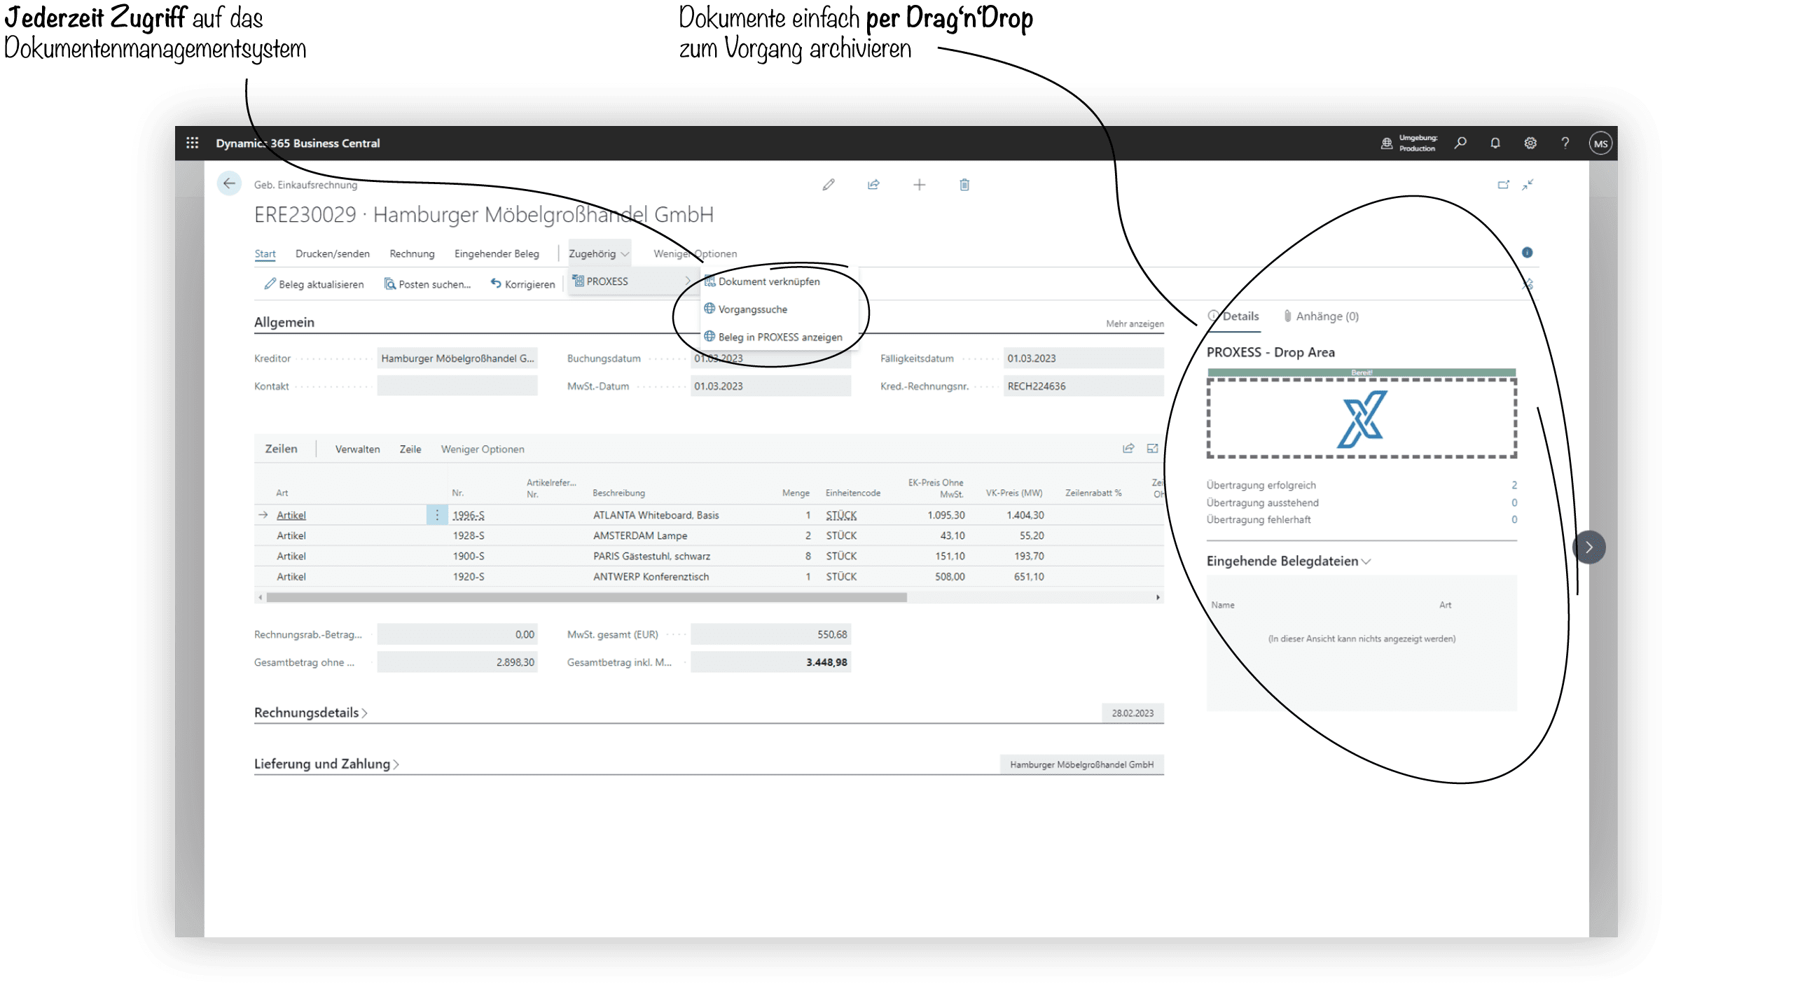Click the empty Kontakt field

tap(457, 386)
